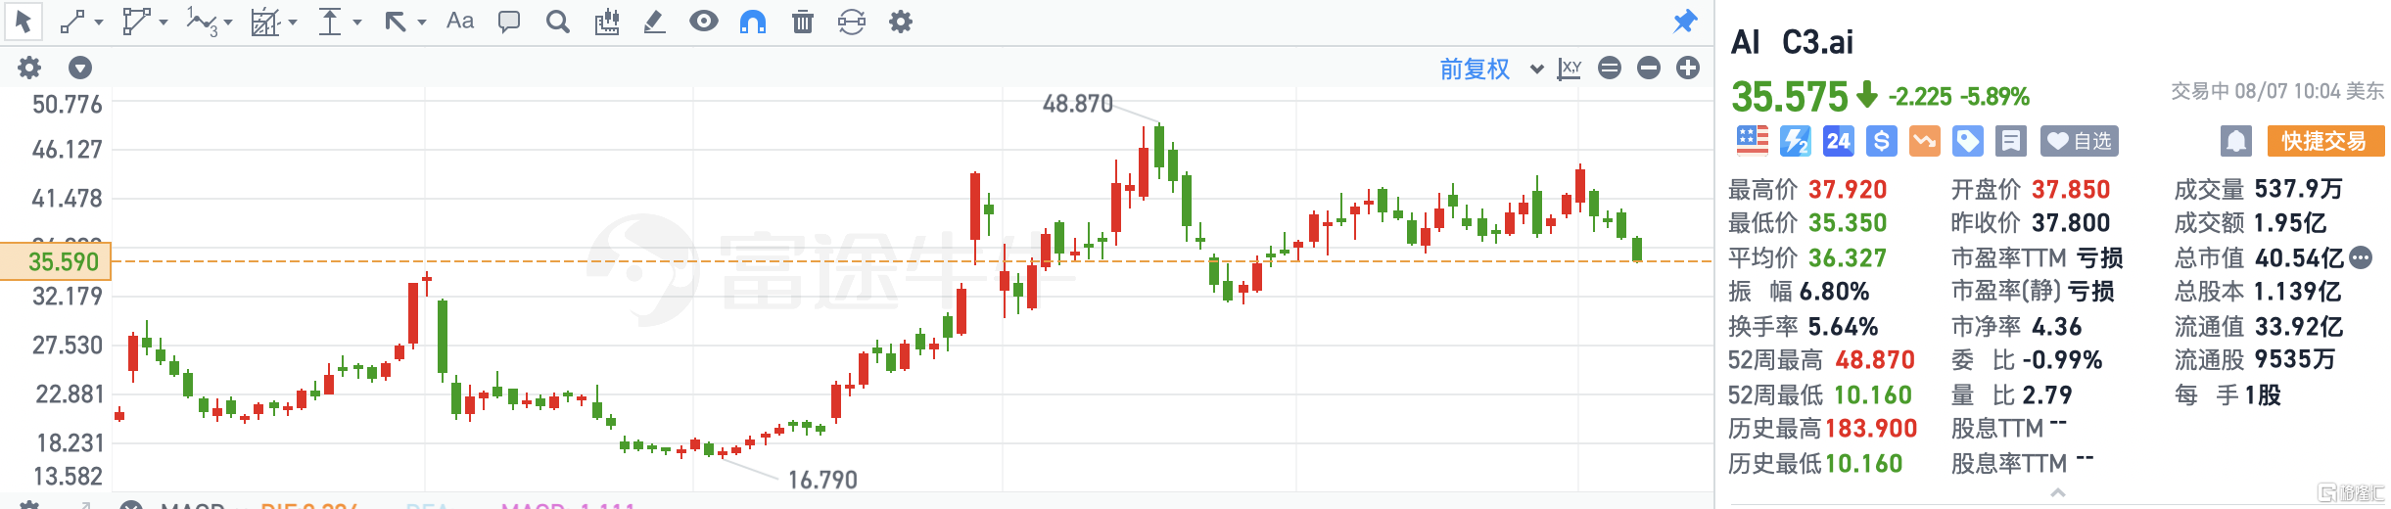Screen dimensions: 2391x509
Task: Add a comment bubble annotation
Action: [509, 22]
